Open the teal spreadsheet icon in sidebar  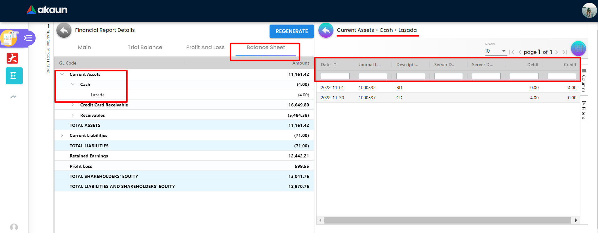[x=14, y=76]
